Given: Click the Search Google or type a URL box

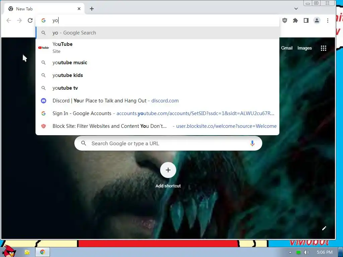Looking at the screenshot, I should click(x=168, y=143).
